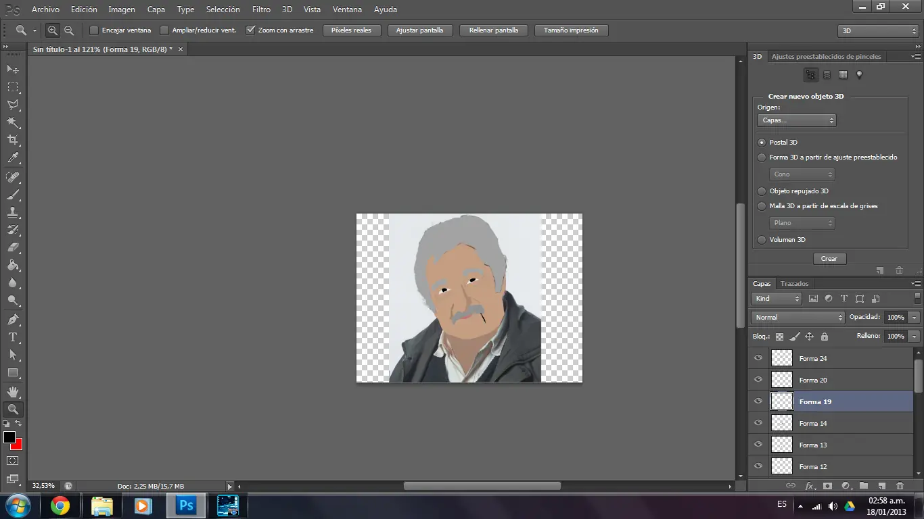Select Malla 3D a partir de escala de grises

(762, 206)
